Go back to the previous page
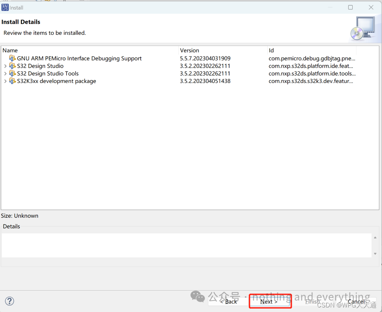This screenshot has width=382, height=312. pyautogui.click(x=228, y=302)
